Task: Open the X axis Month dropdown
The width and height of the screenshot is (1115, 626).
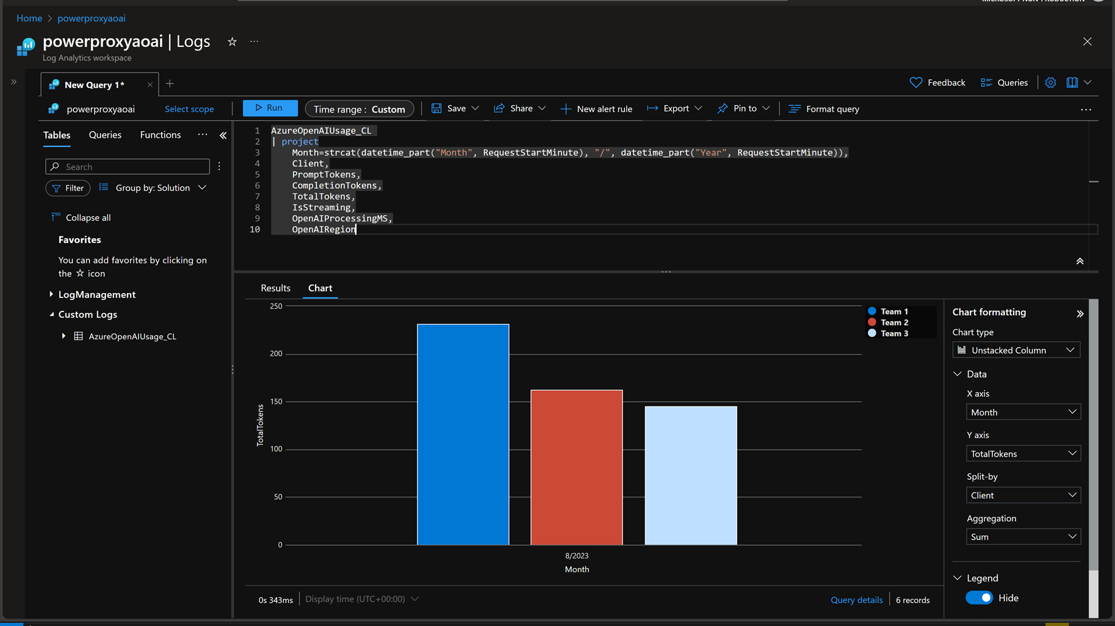Action: click(1023, 412)
